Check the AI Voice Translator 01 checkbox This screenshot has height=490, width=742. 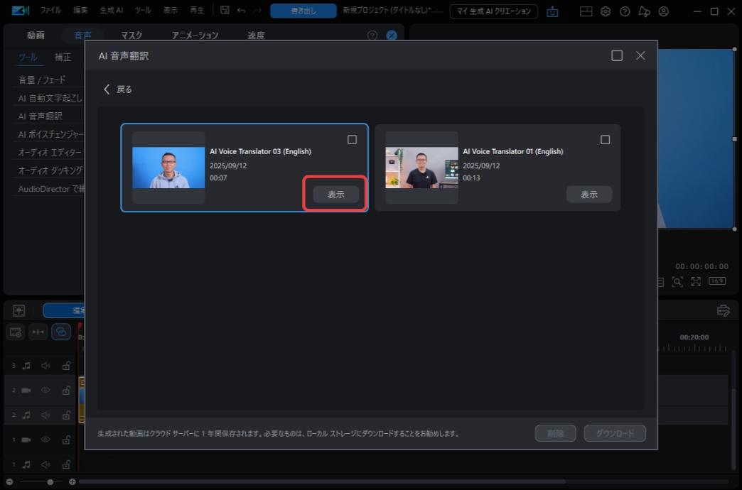pyautogui.click(x=605, y=140)
